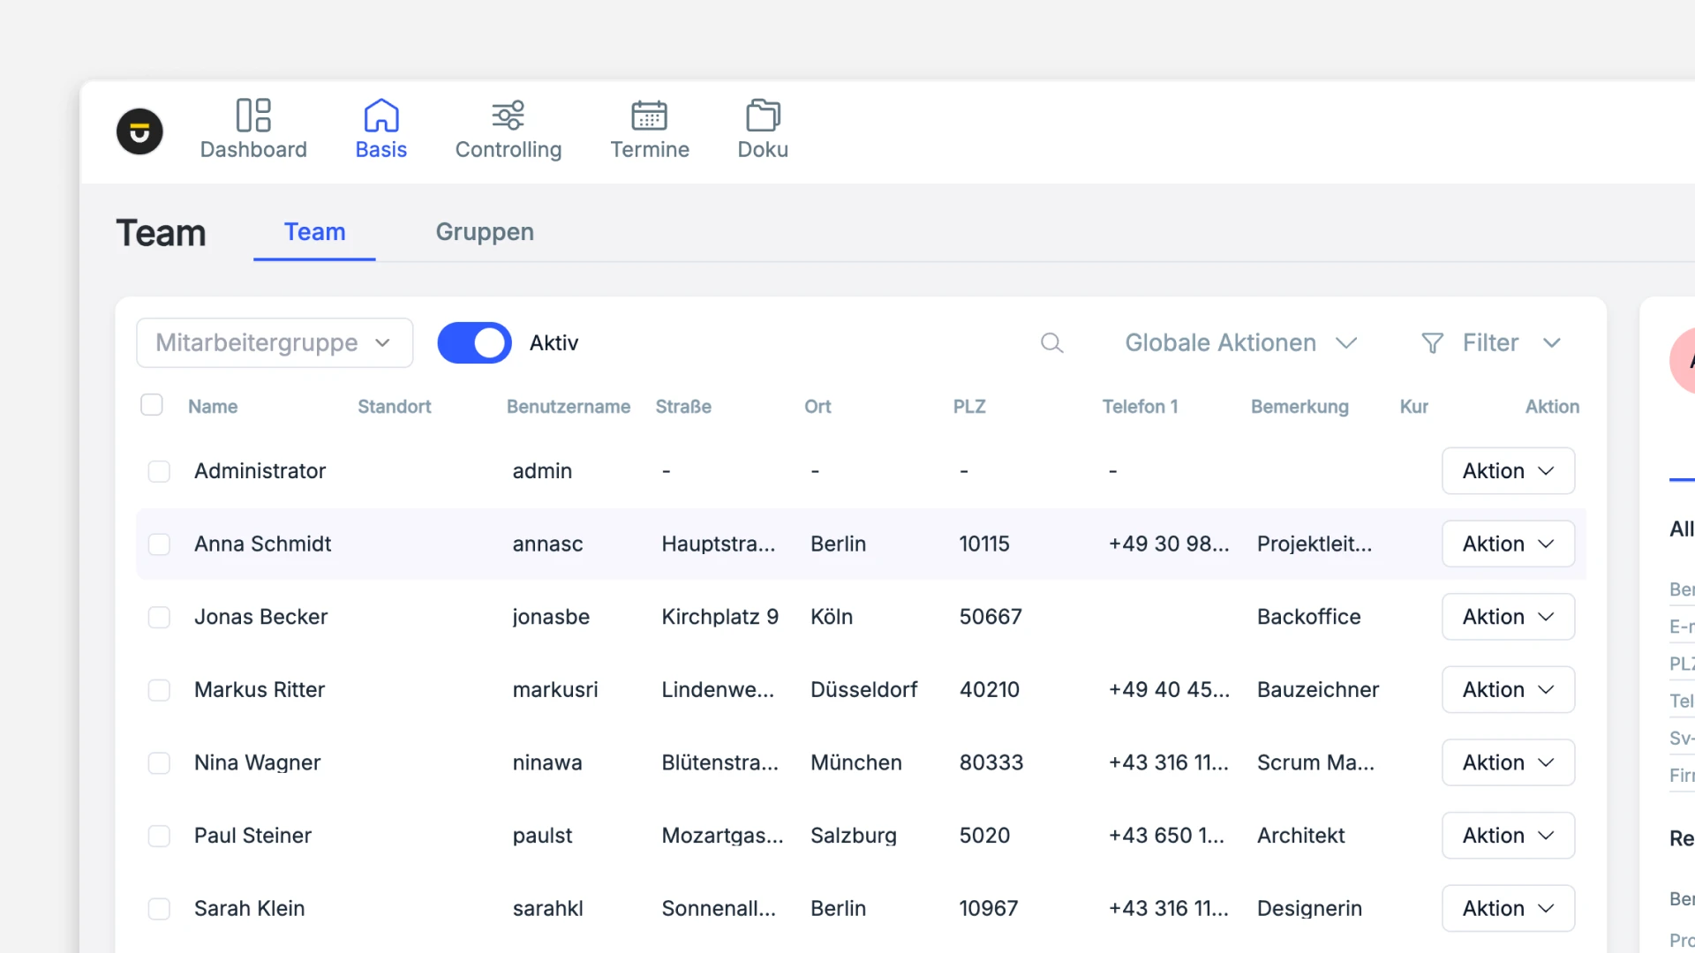Check the select-all checkbox in header

(152, 405)
